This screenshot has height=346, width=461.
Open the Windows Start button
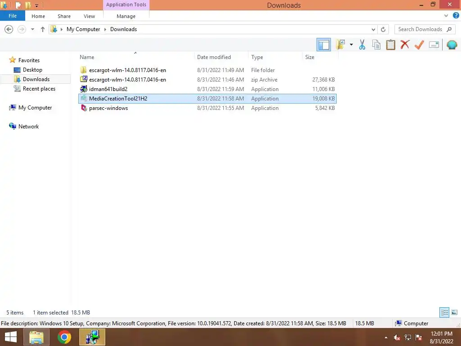(11, 337)
